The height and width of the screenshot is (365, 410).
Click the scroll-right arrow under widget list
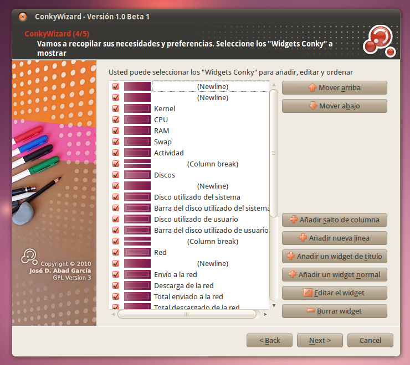tap(265, 314)
